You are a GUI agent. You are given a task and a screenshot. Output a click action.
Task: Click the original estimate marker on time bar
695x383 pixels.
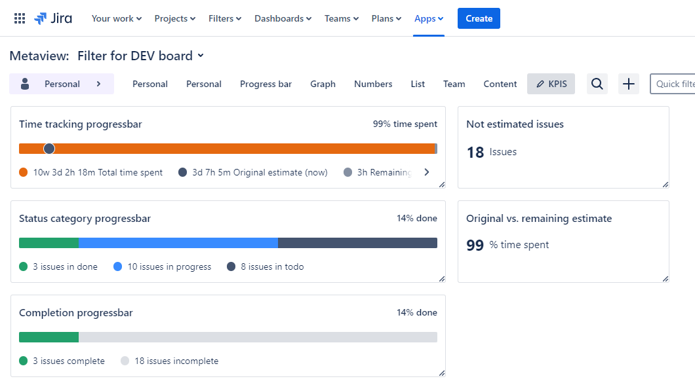click(x=49, y=149)
